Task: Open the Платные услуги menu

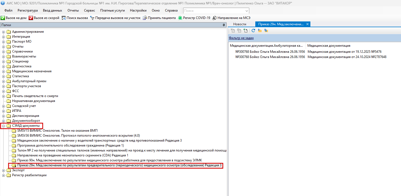Action: (x=112, y=10)
